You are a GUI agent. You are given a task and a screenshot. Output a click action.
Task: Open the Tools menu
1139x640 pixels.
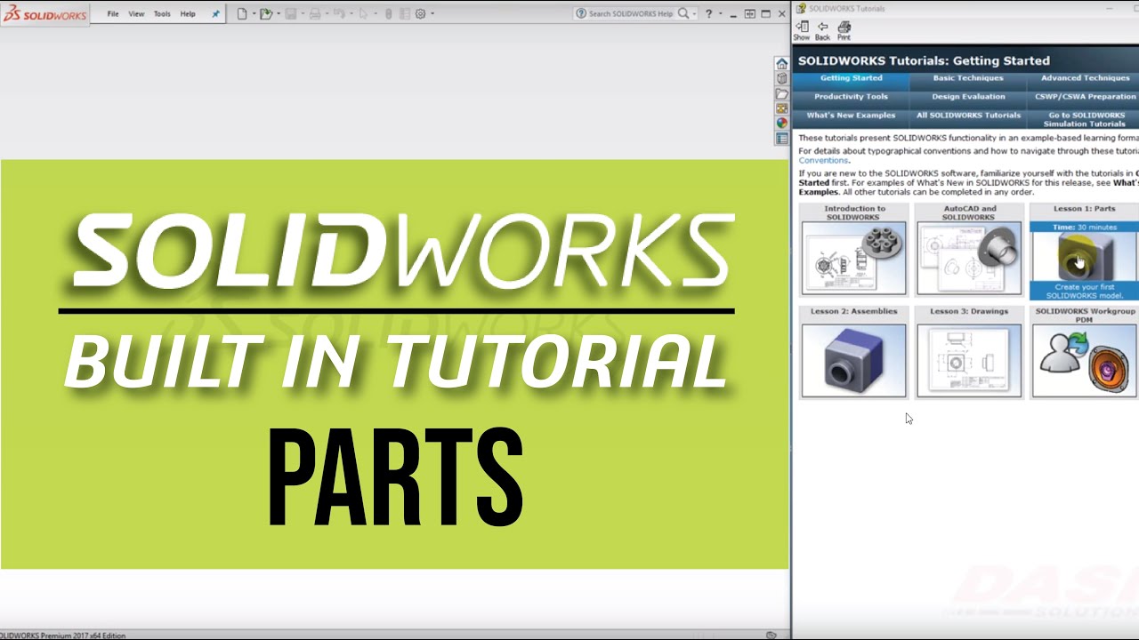pyautogui.click(x=162, y=14)
